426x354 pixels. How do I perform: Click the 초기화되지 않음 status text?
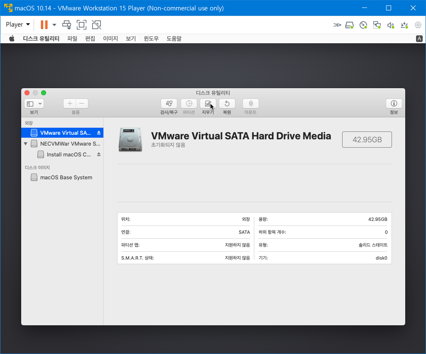click(x=168, y=145)
